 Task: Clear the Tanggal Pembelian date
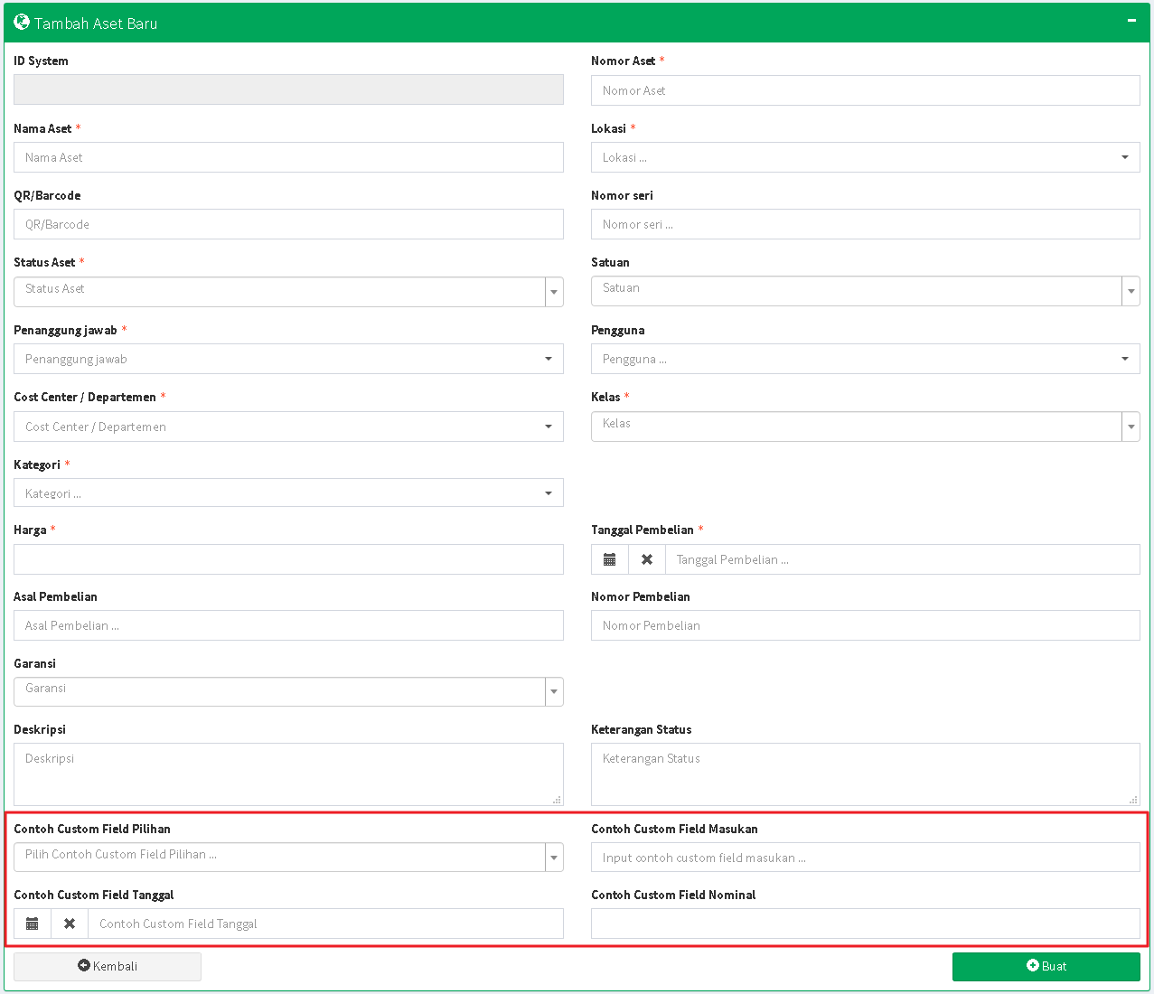tap(647, 559)
